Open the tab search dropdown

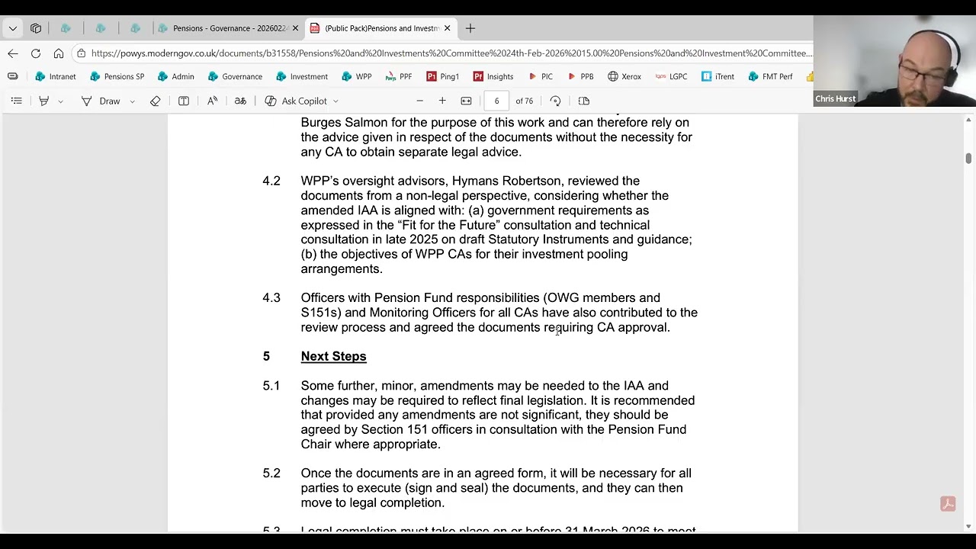pyautogui.click(x=13, y=28)
